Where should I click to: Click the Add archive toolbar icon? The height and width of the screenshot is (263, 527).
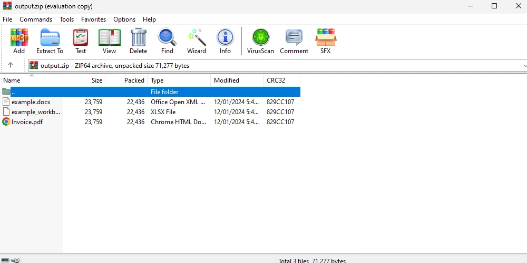tap(19, 41)
